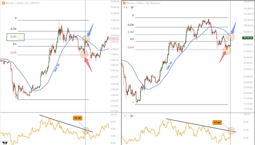Viewport: 255px width, 145px height.
Task: Select the 9.904,74 last price label on the left chart
Action: point(114,39)
